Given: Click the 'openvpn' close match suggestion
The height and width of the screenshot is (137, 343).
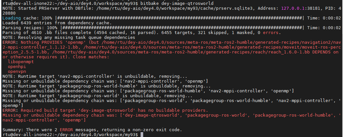Looking at the screenshot, I should coord(17,71).
